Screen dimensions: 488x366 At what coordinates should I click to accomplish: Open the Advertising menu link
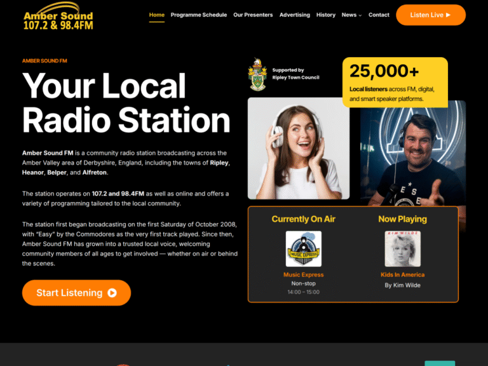click(x=294, y=15)
